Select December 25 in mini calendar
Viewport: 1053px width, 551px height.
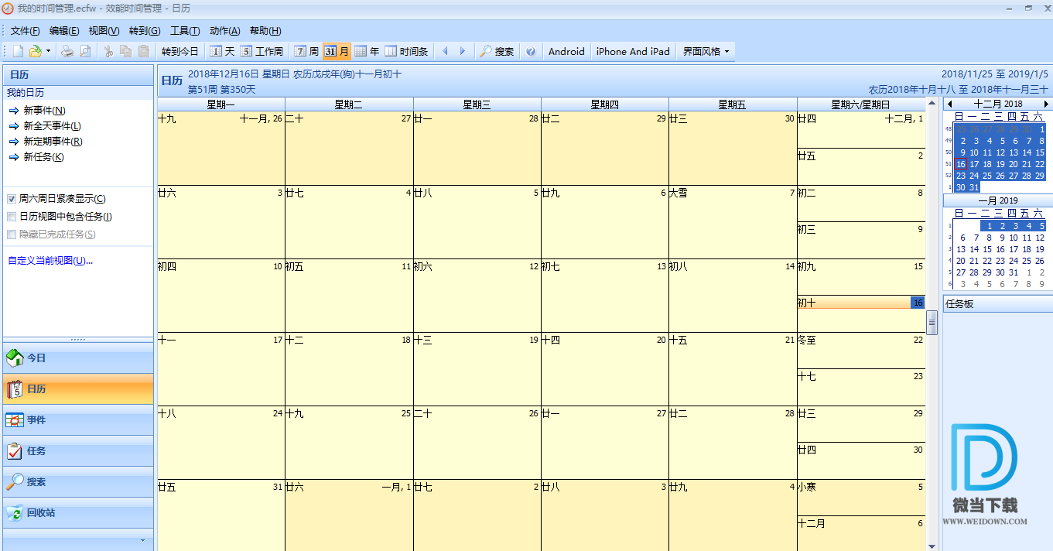click(987, 176)
